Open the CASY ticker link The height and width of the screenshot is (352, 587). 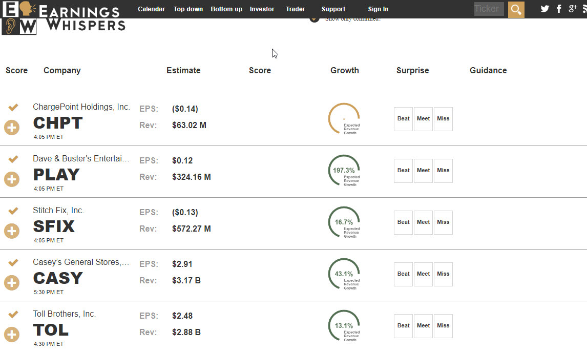pos(58,278)
